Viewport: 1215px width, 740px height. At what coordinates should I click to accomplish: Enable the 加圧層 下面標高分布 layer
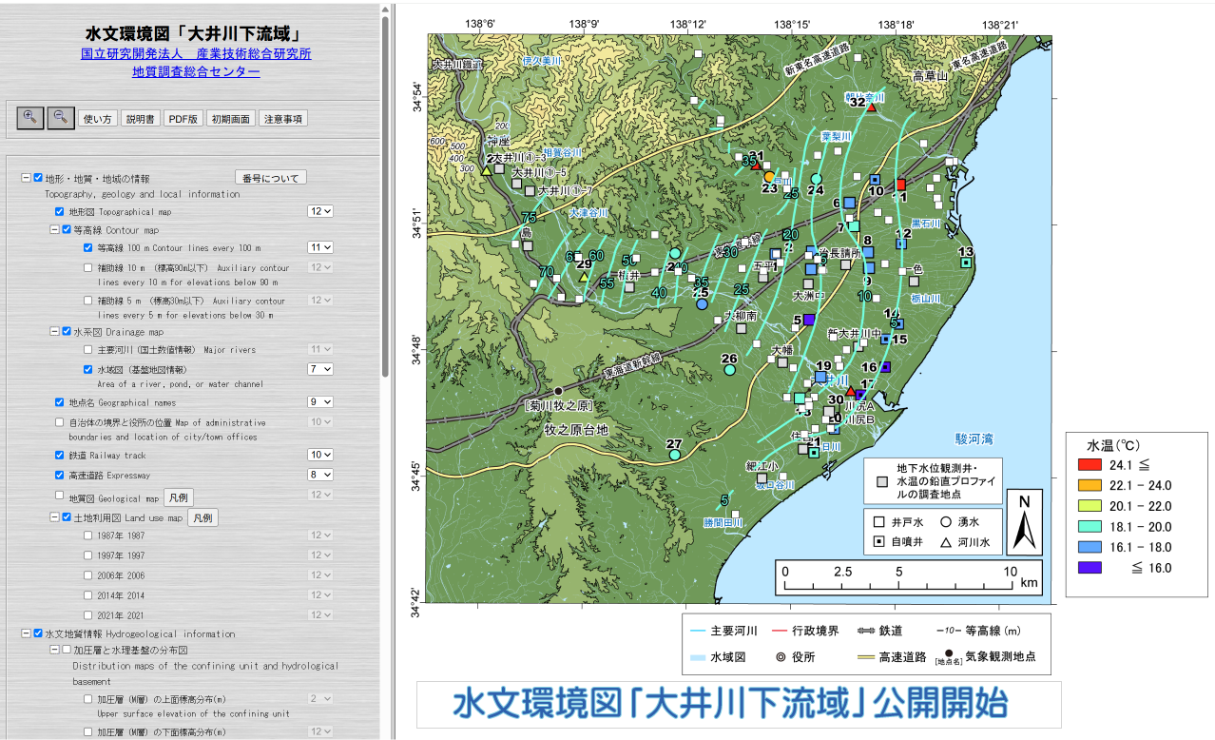click(x=89, y=731)
